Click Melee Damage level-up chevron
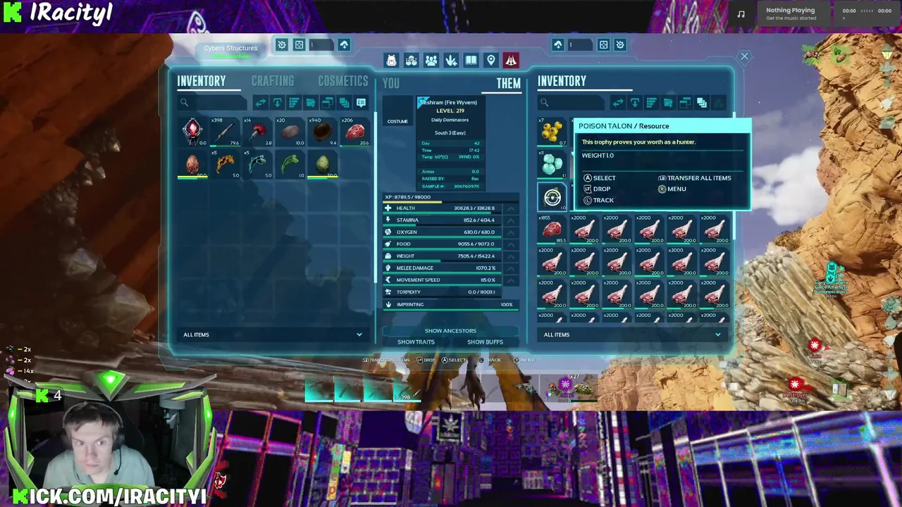The width and height of the screenshot is (902, 507). pyautogui.click(x=511, y=268)
